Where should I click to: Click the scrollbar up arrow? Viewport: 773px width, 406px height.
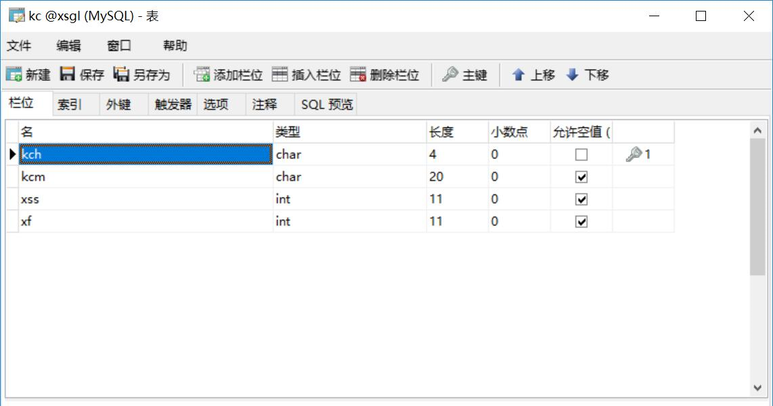point(757,130)
